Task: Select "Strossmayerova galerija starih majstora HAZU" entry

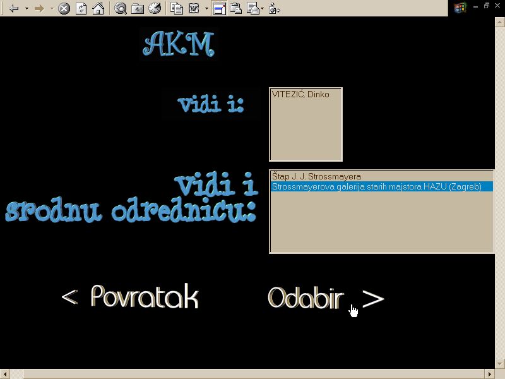Action: click(x=376, y=187)
